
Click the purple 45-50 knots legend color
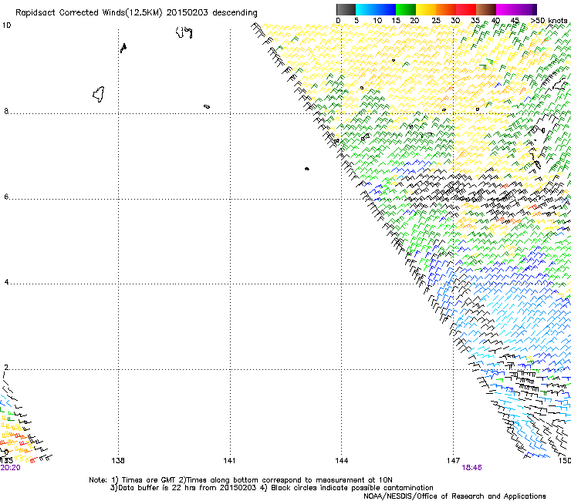526,9
